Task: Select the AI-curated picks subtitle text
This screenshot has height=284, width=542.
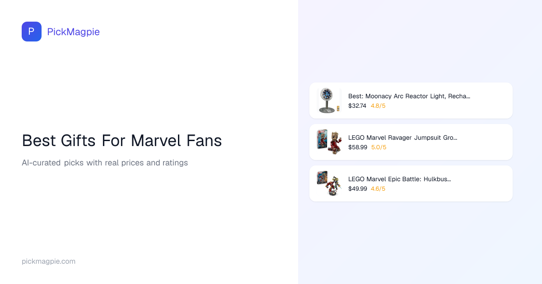Action: pos(105,163)
